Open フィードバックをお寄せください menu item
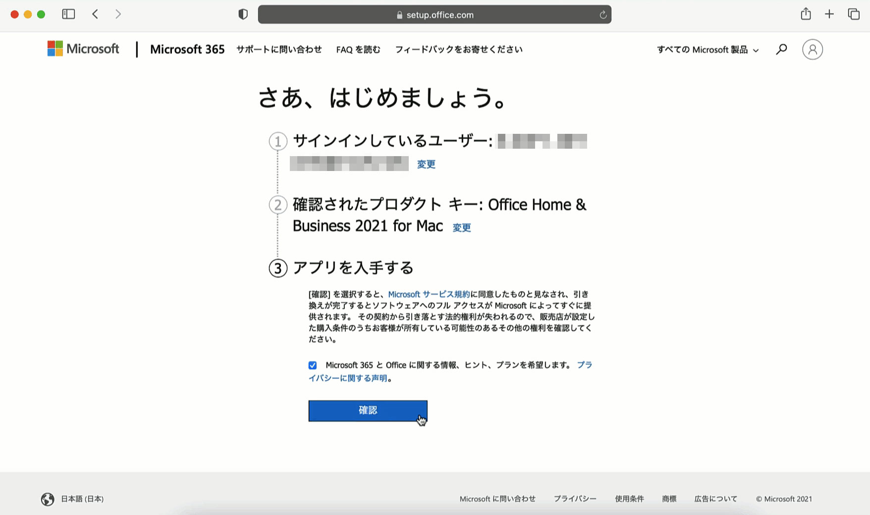Screen dimensions: 870x515 coord(459,49)
